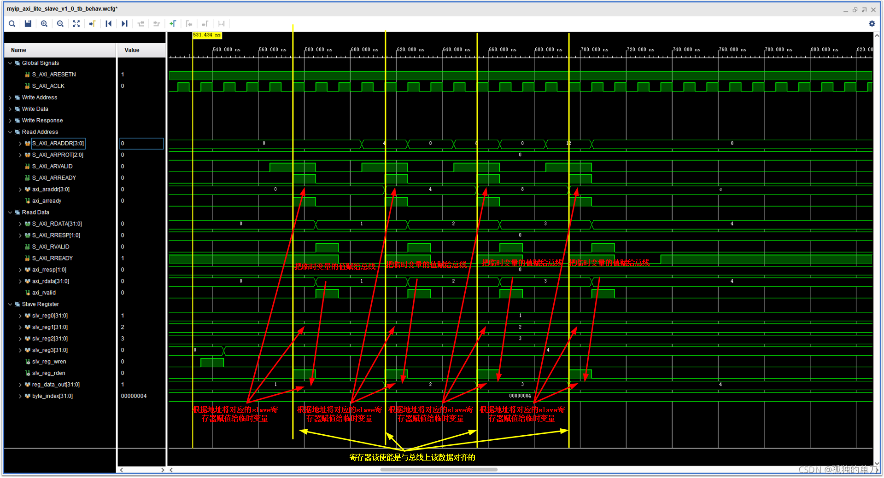Viewport: 884px width, 478px height.
Task: Select the S_AXI_RRESP[1:0] signal
Action: 56,236
